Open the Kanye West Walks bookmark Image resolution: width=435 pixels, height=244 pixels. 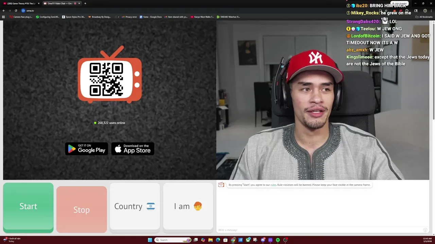tap(202, 17)
